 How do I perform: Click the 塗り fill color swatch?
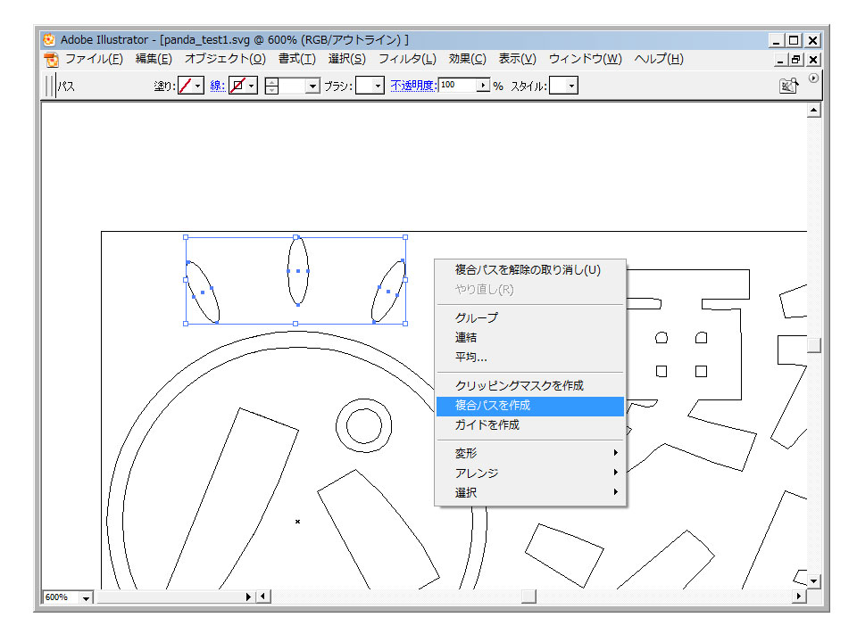(186, 86)
